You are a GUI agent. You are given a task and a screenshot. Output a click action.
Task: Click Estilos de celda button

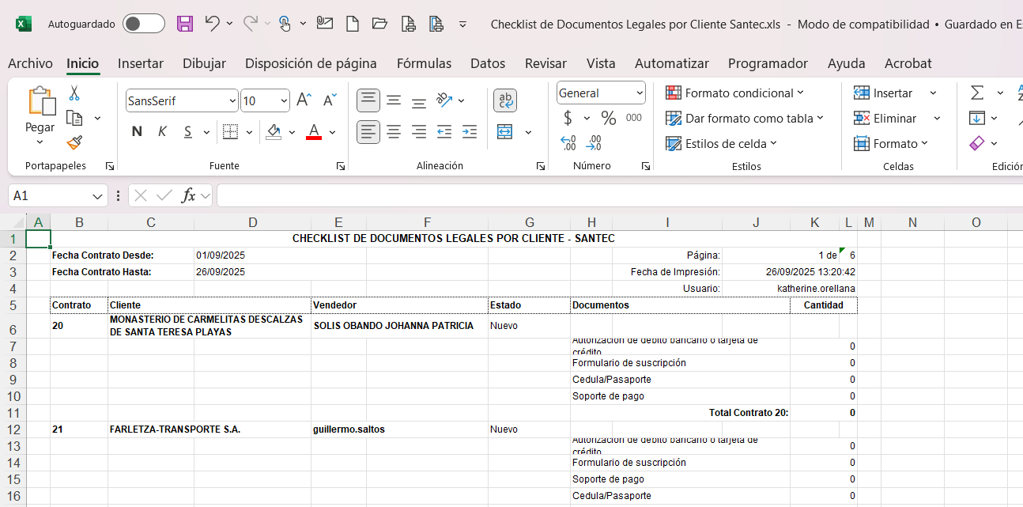[721, 144]
